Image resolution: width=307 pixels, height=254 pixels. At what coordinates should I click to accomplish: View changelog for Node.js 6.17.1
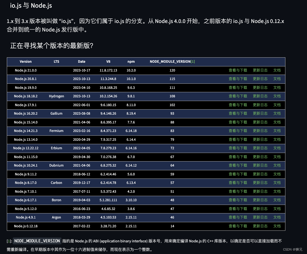pos(260,200)
